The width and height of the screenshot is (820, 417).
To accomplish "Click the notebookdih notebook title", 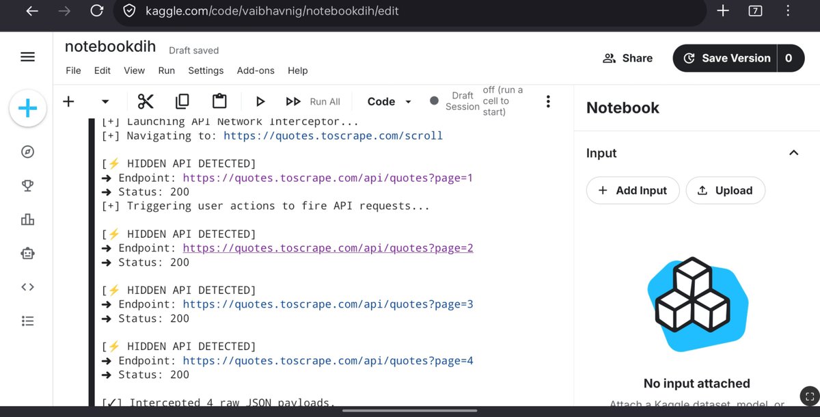I will (110, 47).
